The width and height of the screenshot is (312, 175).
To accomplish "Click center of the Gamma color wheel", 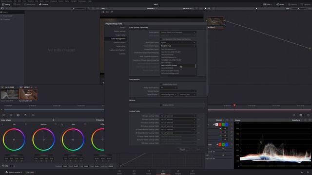I will coord(43,140).
